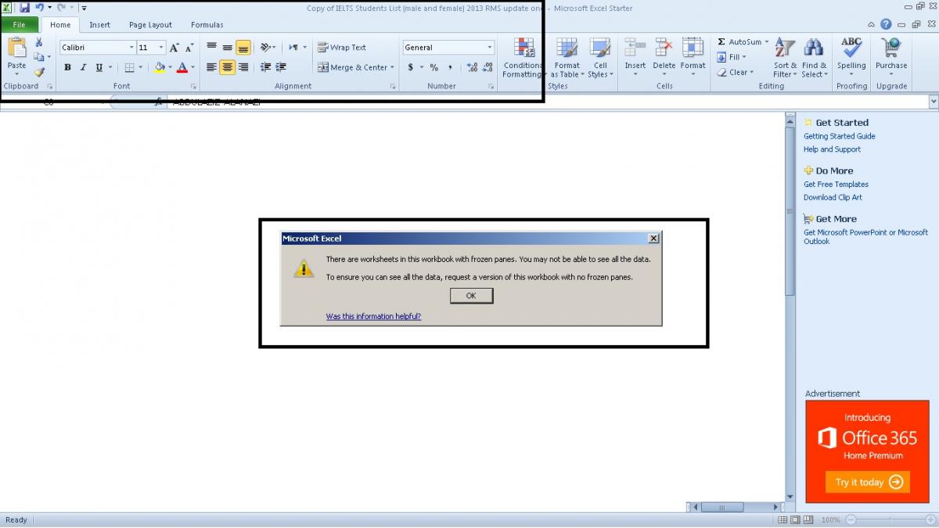Open the font size 11 dropdown

click(x=161, y=48)
